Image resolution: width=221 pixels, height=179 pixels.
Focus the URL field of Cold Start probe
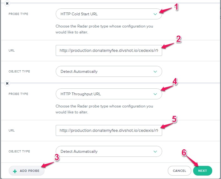coord(109,50)
